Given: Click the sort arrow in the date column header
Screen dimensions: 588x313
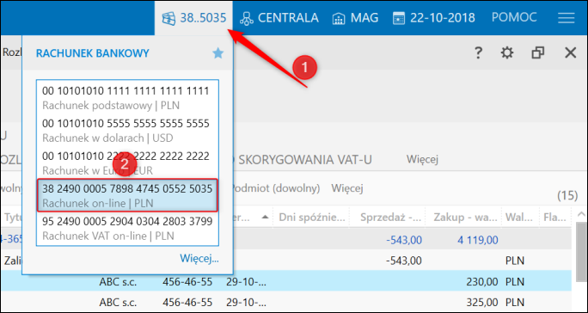Looking at the screenshot, I should point(265,217).
